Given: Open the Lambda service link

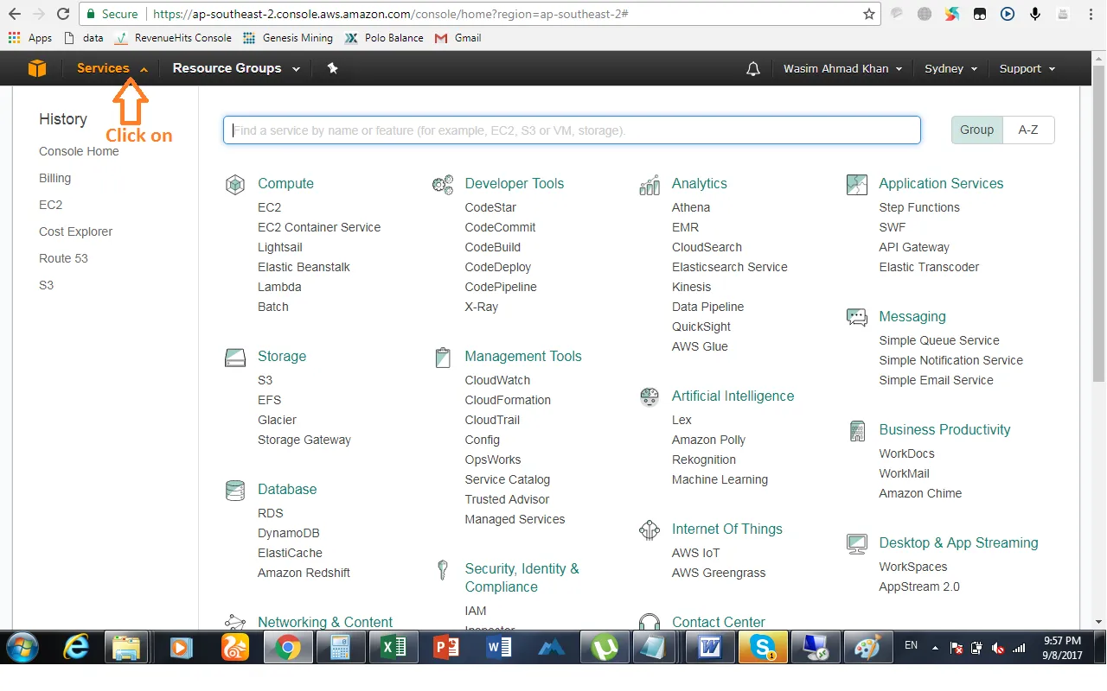Looking at the screenshot, I should coord(279,287).
